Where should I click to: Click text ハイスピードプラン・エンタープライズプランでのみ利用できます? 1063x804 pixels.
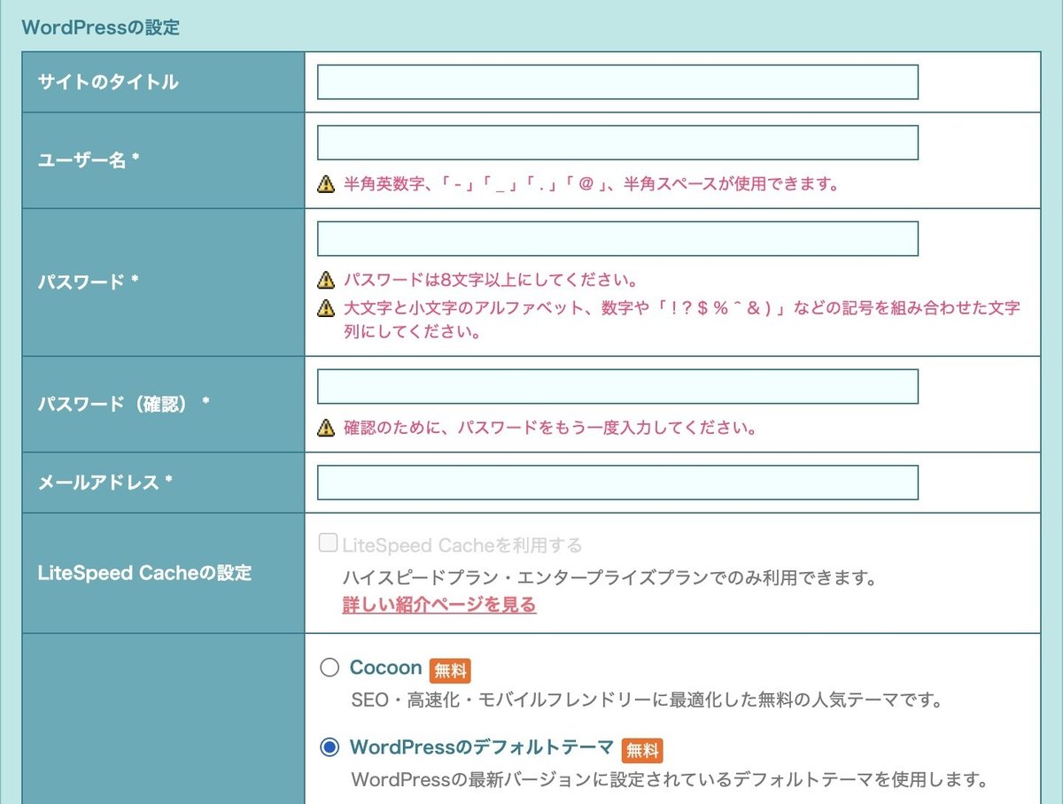[609, 579]
